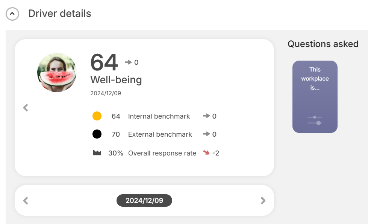Select the 2024/12/09 date pill

144,201
